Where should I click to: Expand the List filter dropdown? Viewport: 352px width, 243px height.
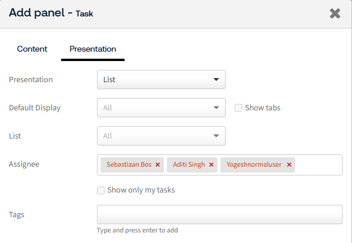click(161, 136)
